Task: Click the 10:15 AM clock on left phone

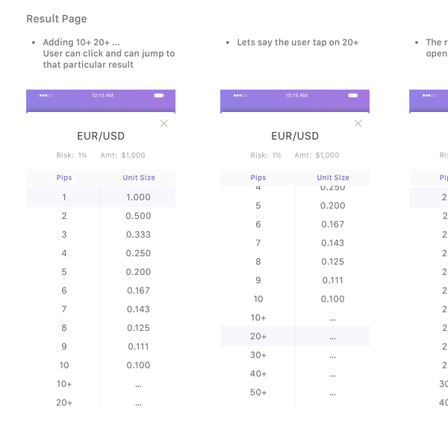Action: tap(102, 96)
